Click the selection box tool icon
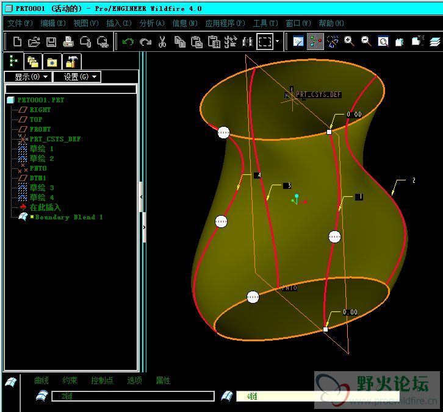 pyautogui.click(x=265, y=41)
